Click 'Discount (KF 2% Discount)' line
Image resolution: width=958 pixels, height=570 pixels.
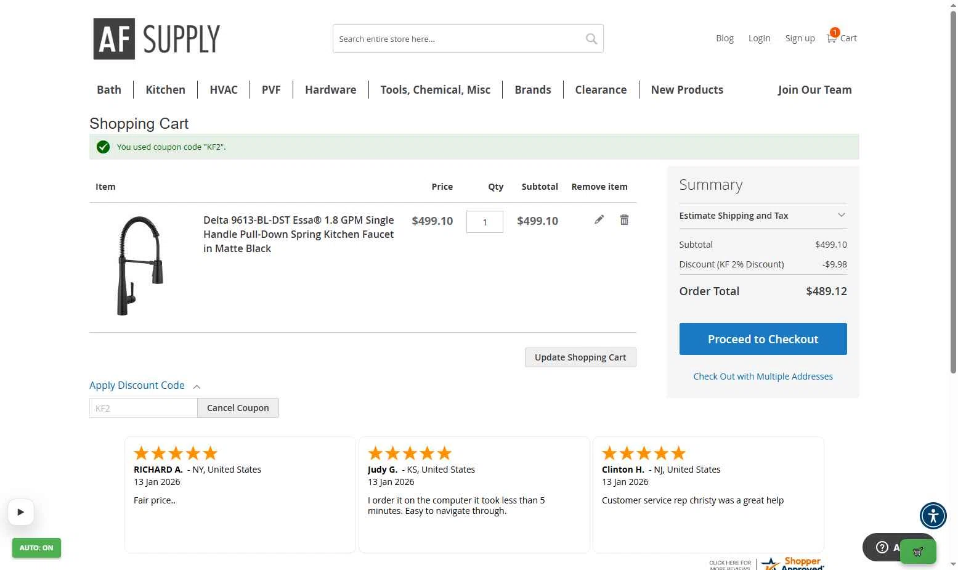coord(763,264)
